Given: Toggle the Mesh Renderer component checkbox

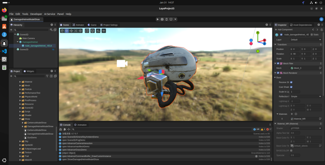Looking at the screenshot, I should pos(278,73).
